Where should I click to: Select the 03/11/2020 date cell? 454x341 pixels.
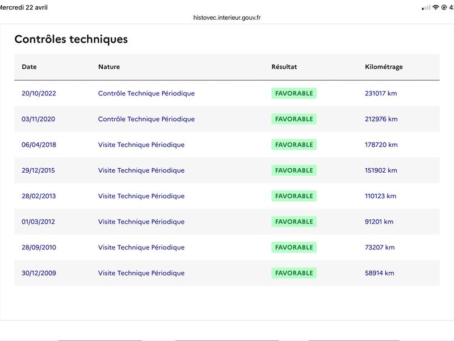(x=38, y=119)
